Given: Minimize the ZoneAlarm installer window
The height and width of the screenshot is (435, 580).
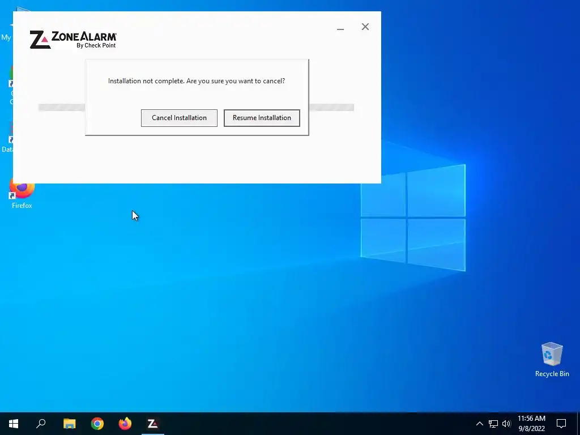Looking at the screenshot, I should pos(340,28).
